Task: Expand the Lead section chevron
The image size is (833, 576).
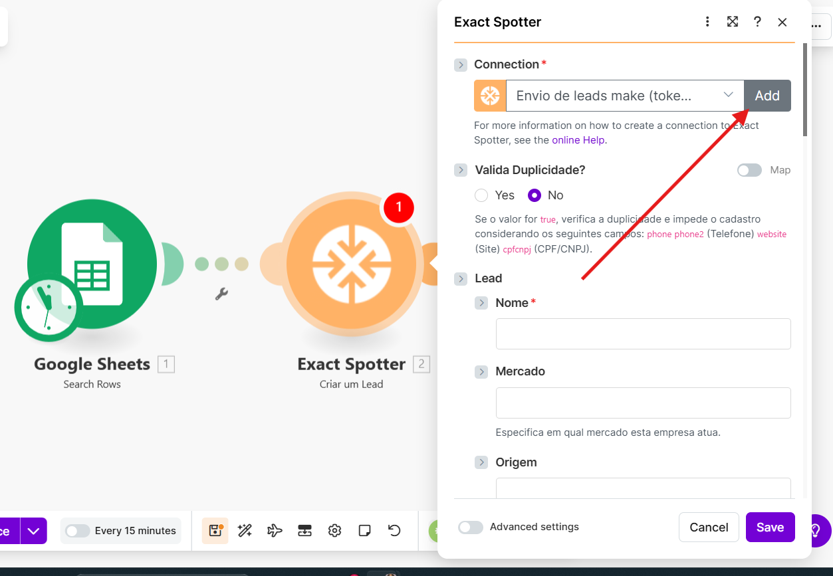Action: pos(461,279)
